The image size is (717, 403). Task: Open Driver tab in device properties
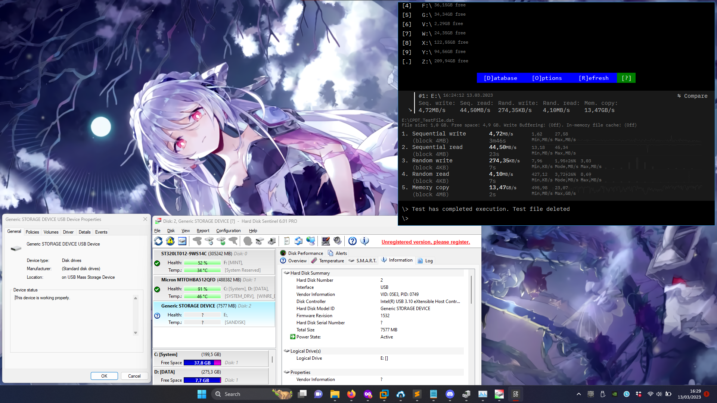[68, 232]
